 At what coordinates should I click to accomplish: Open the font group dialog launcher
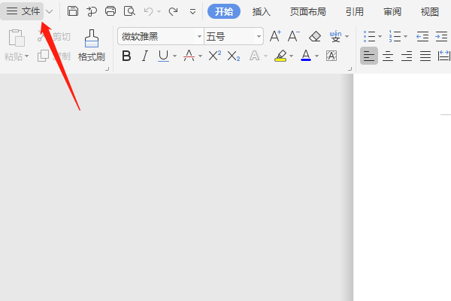350,68
